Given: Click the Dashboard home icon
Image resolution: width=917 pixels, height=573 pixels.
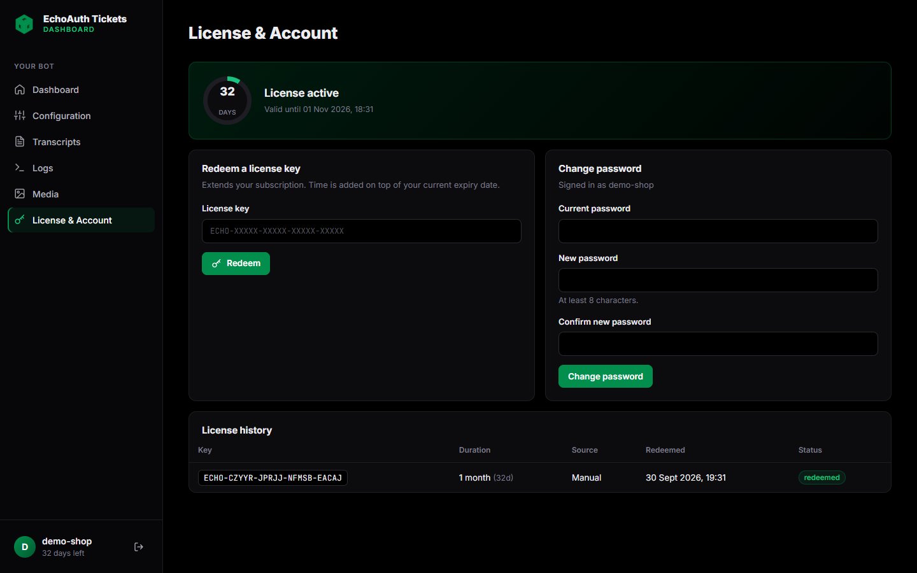Looking at the screenshot, I should pyautogui.click(x=20, y=90).
